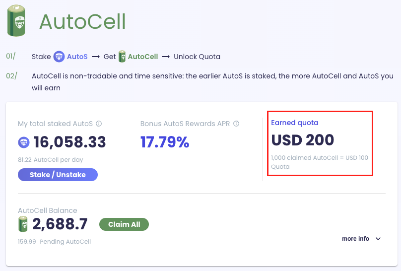Click the AutoCell battery icon in step 01
The image size is (401, 271).
[122, 57]
